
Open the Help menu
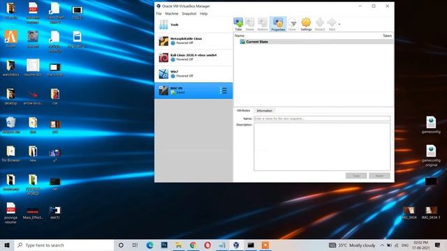[203, 14]
